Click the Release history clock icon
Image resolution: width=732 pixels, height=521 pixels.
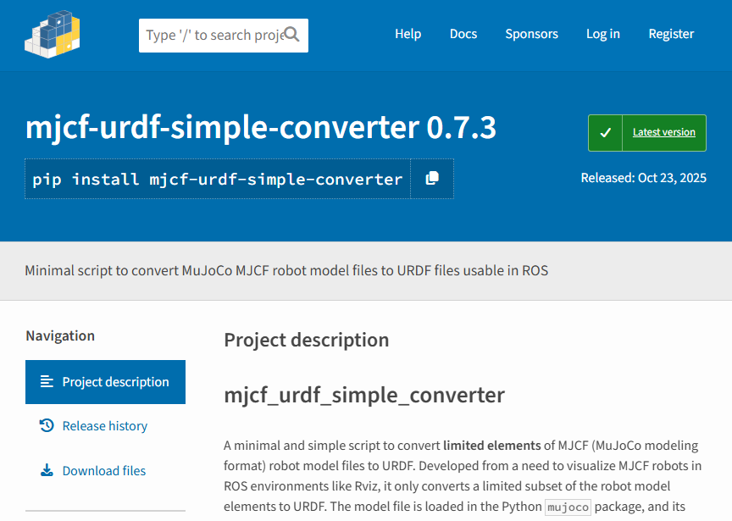47,425
